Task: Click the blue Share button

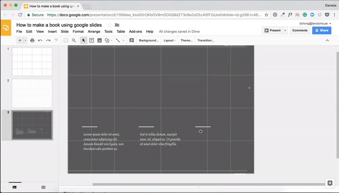Action: pyautogui.click(x=322, y=30)
